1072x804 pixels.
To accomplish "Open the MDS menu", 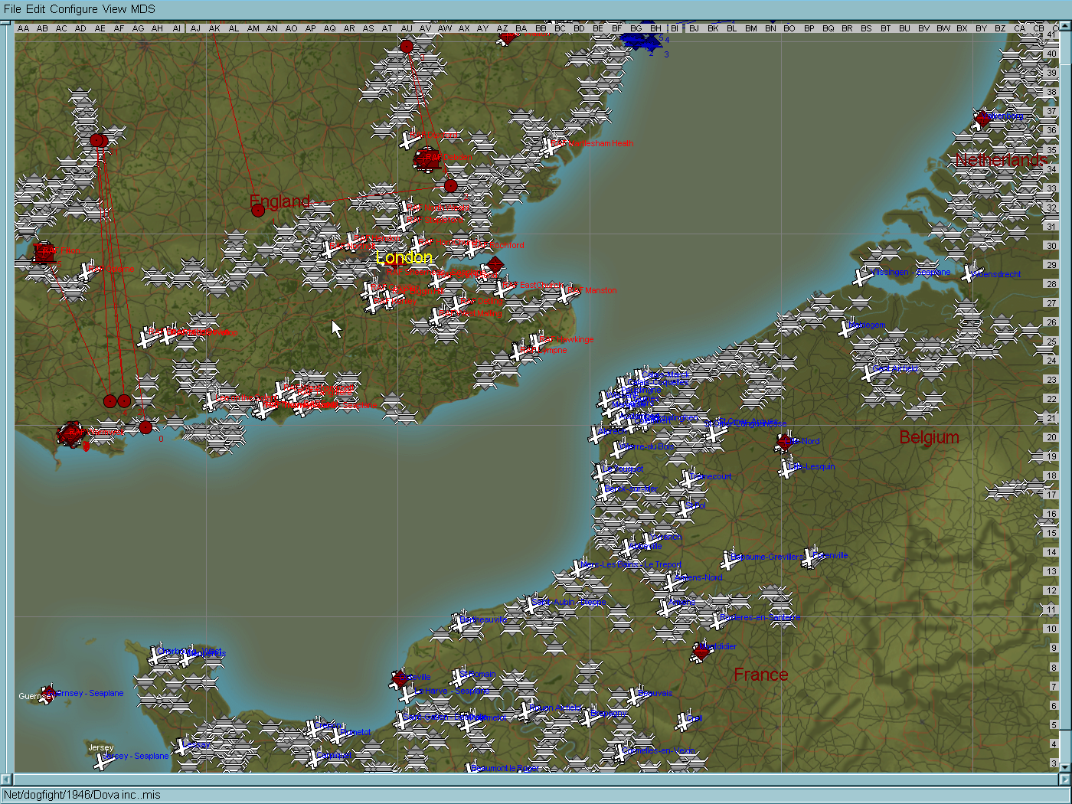I will point(142,9).
